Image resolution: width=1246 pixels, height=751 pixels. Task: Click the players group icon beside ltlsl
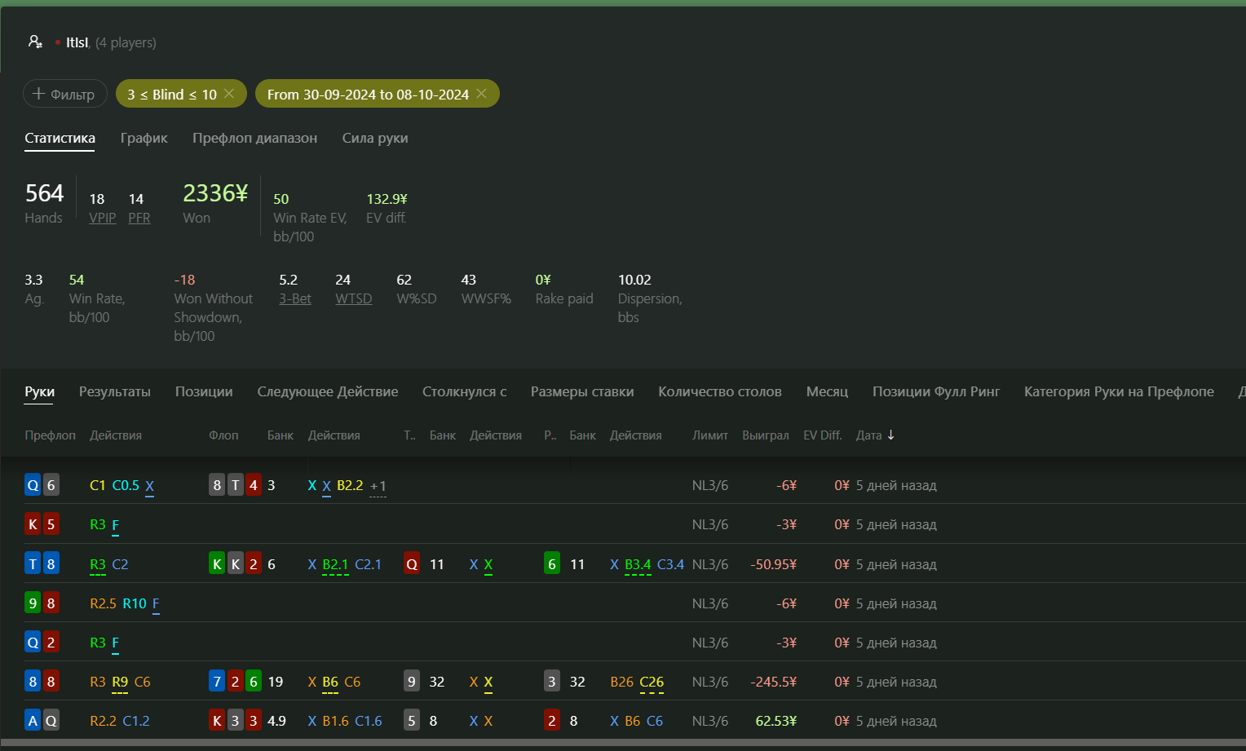tap(35, 42)
